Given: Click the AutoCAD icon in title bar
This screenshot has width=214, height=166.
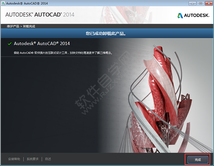Looking at the screenshot, I should pos(3,3).
